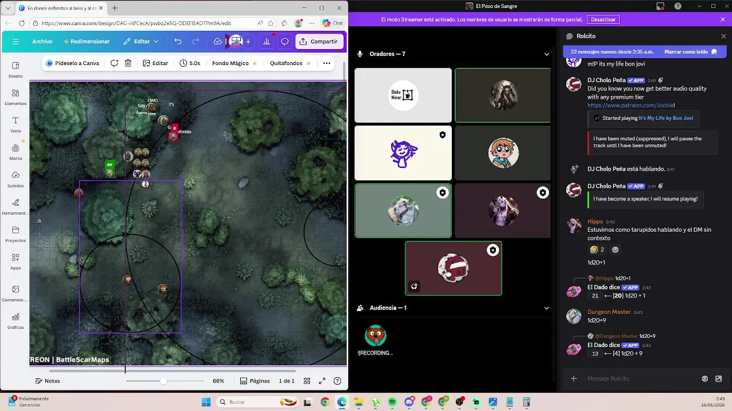The width and height of the screenshot is (732, 411).
Task: Delete selected element with trash icon
Action: click(128, 63)
